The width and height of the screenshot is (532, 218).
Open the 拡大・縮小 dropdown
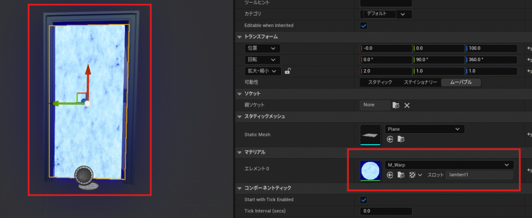(262, 71)
